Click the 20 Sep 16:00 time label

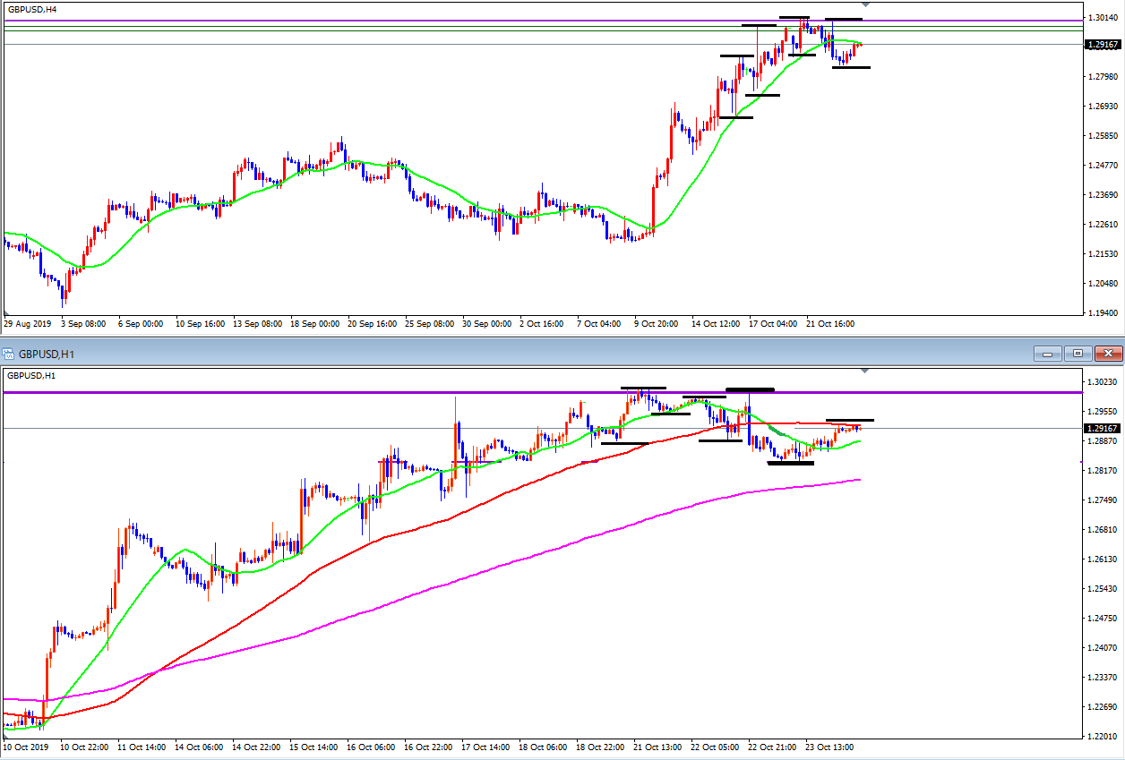[x=372, y=324]
